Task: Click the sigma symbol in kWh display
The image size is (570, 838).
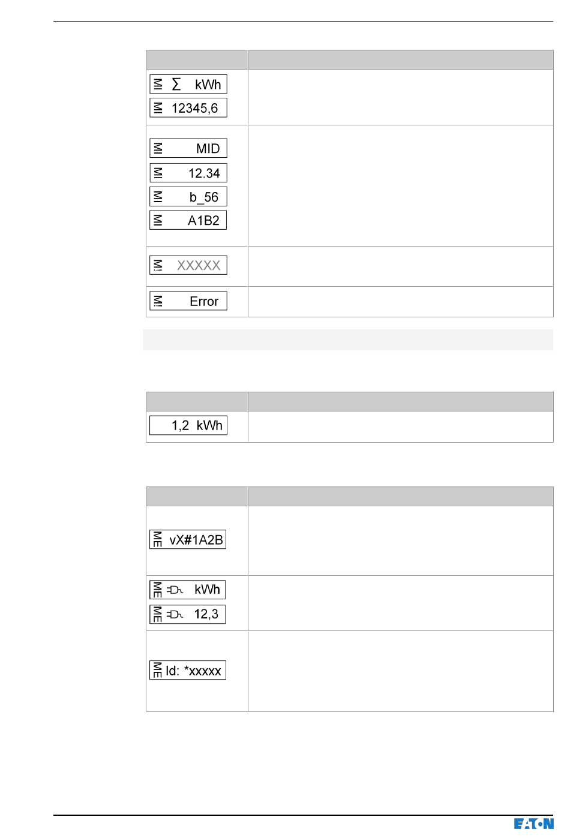Action: pyautogui.click(x=176, y=84)
